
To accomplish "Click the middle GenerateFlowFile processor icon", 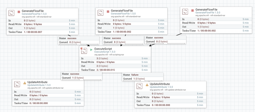I will pos(100,13).
